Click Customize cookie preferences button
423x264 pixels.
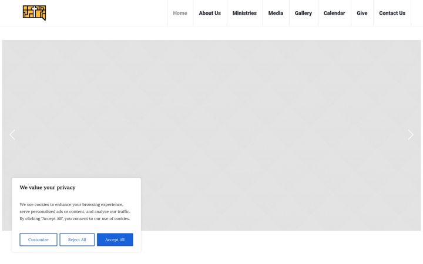click(38, 239)
